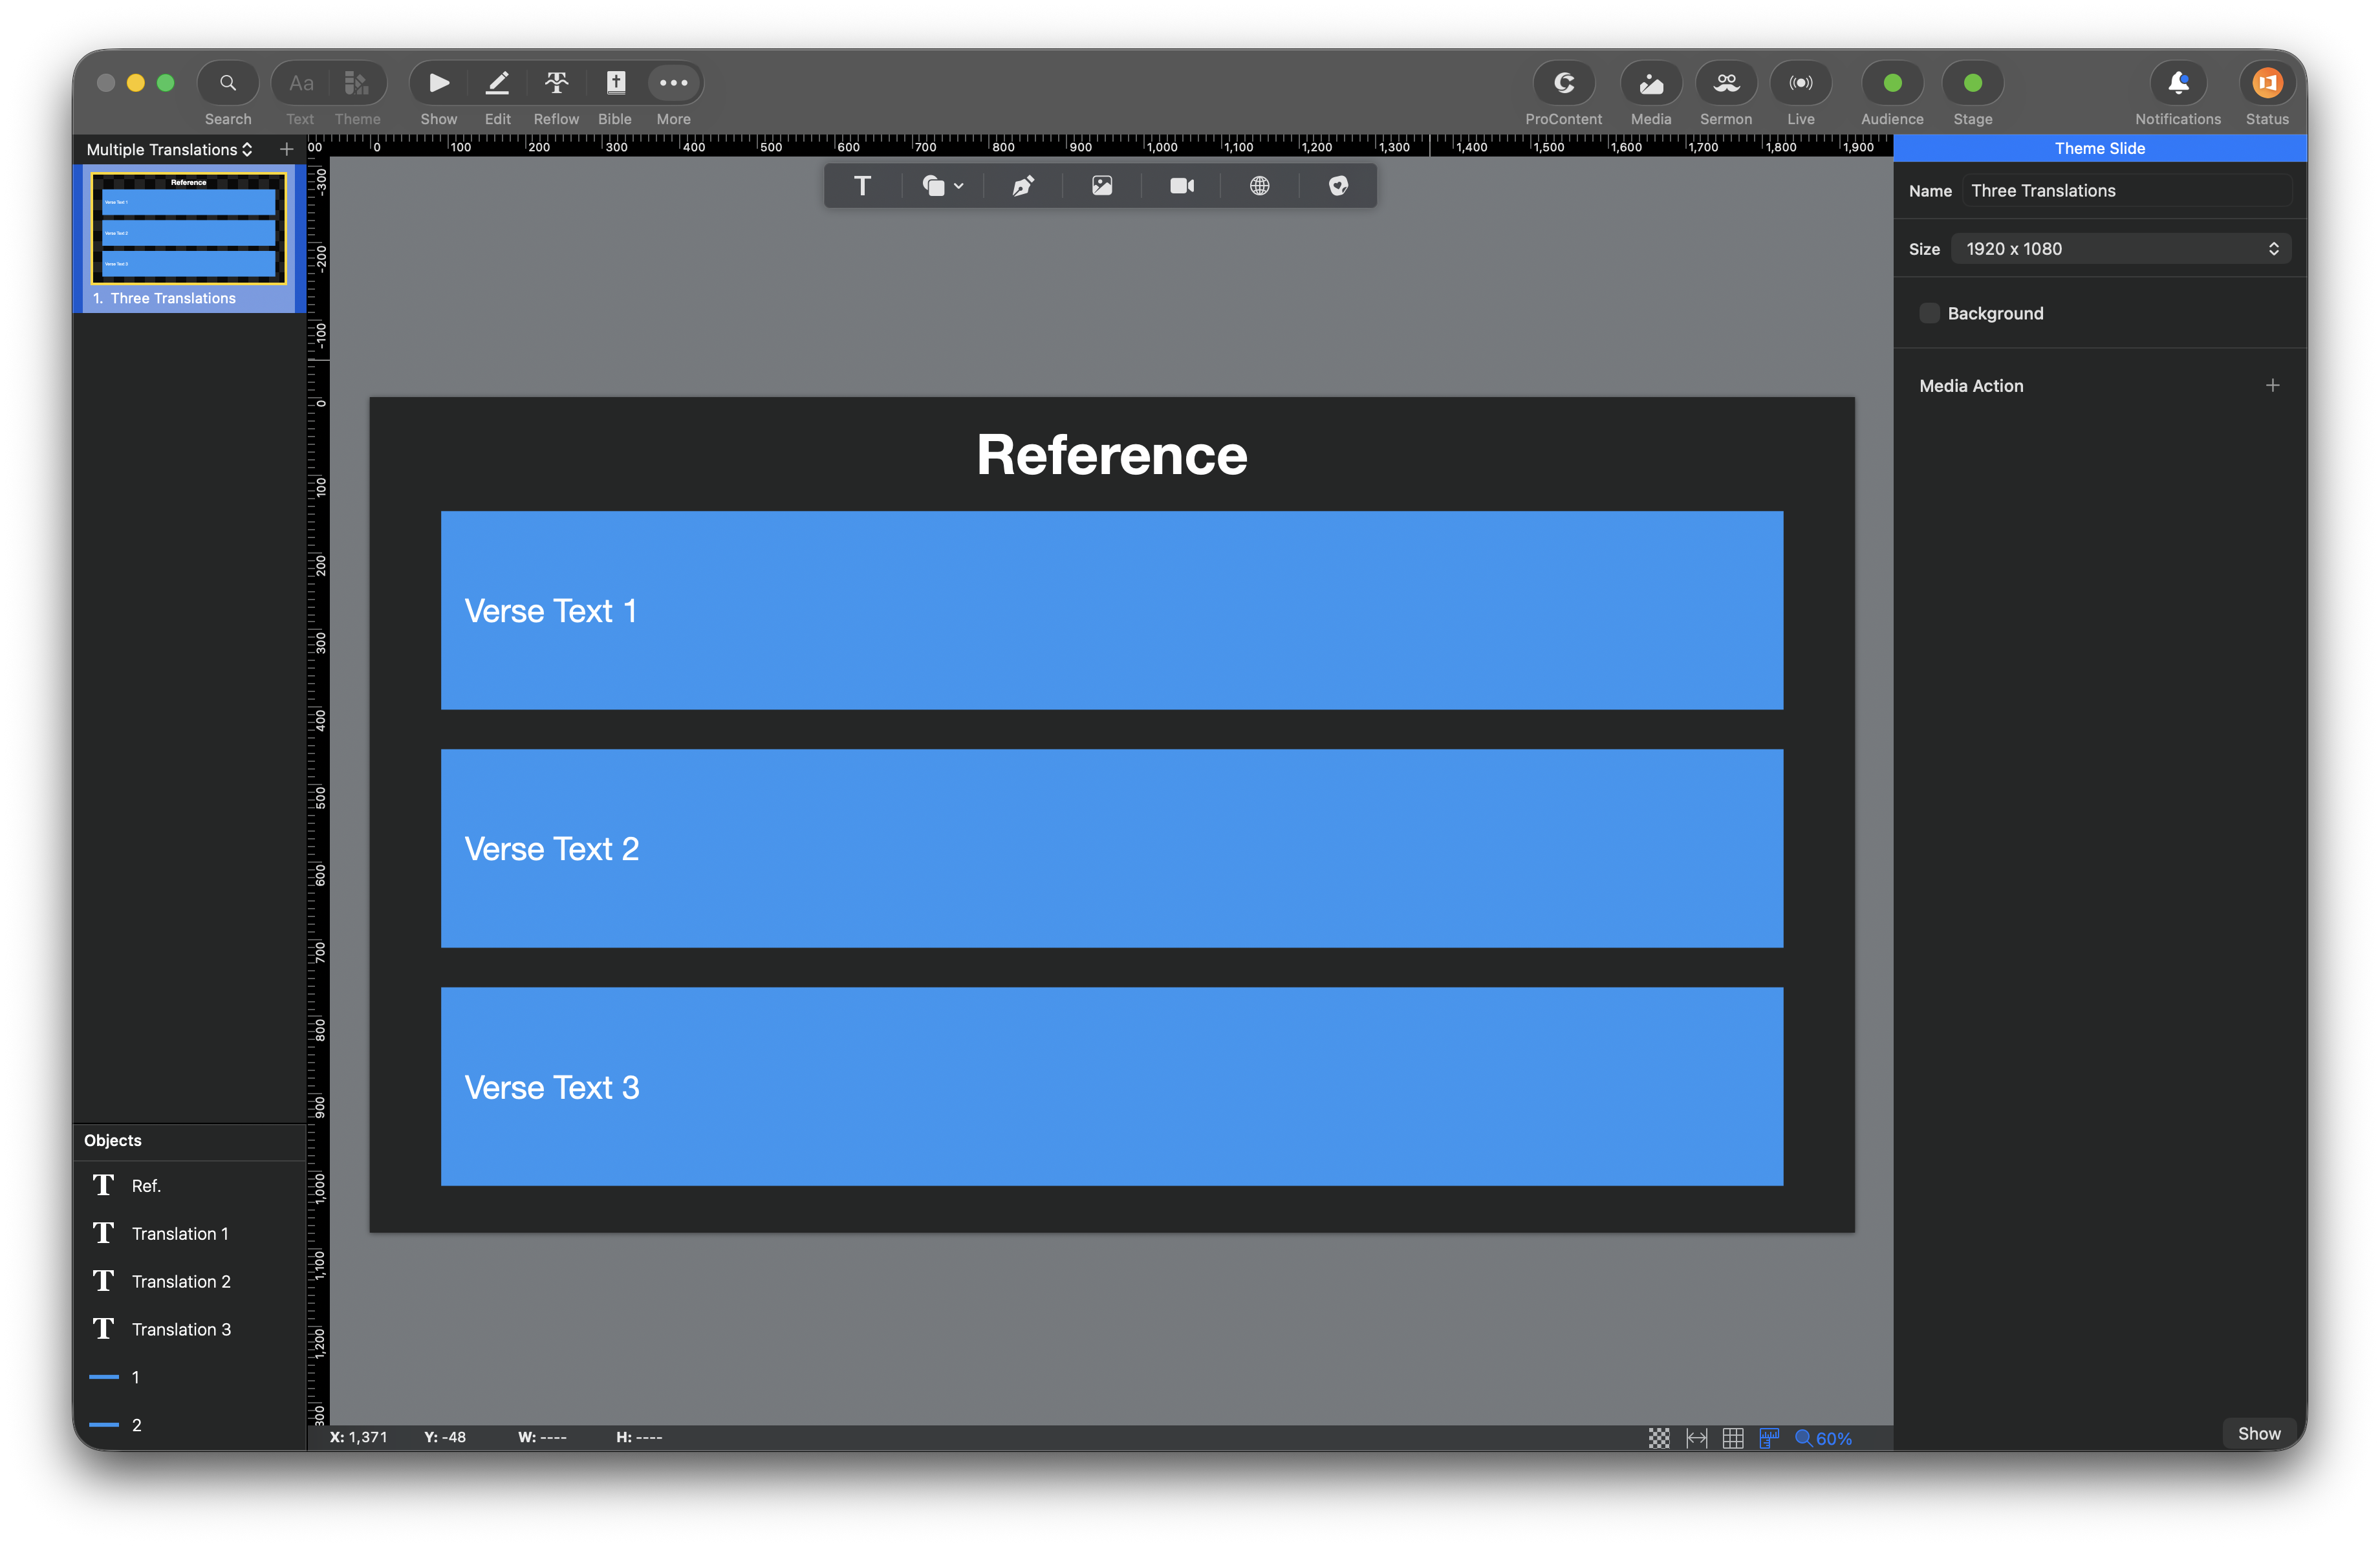This screenshot has width=2380, height=1547.
Task: Open the shapes tool dropdown
Action: (x=942, y=186)
